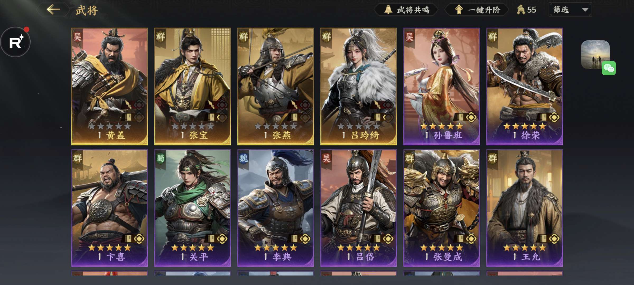The image size is (634, 285).
Task: Tap the back arrow icon
Action: point(53,10)
